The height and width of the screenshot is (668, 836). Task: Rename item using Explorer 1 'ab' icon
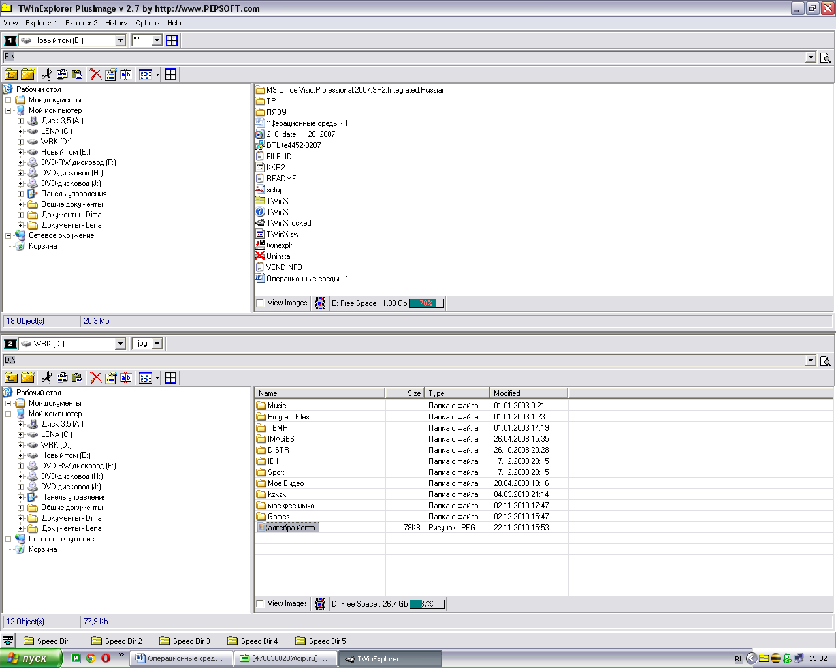[126, 74]
